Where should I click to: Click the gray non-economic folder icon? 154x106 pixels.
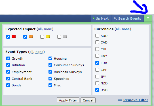tap(65, 36)
